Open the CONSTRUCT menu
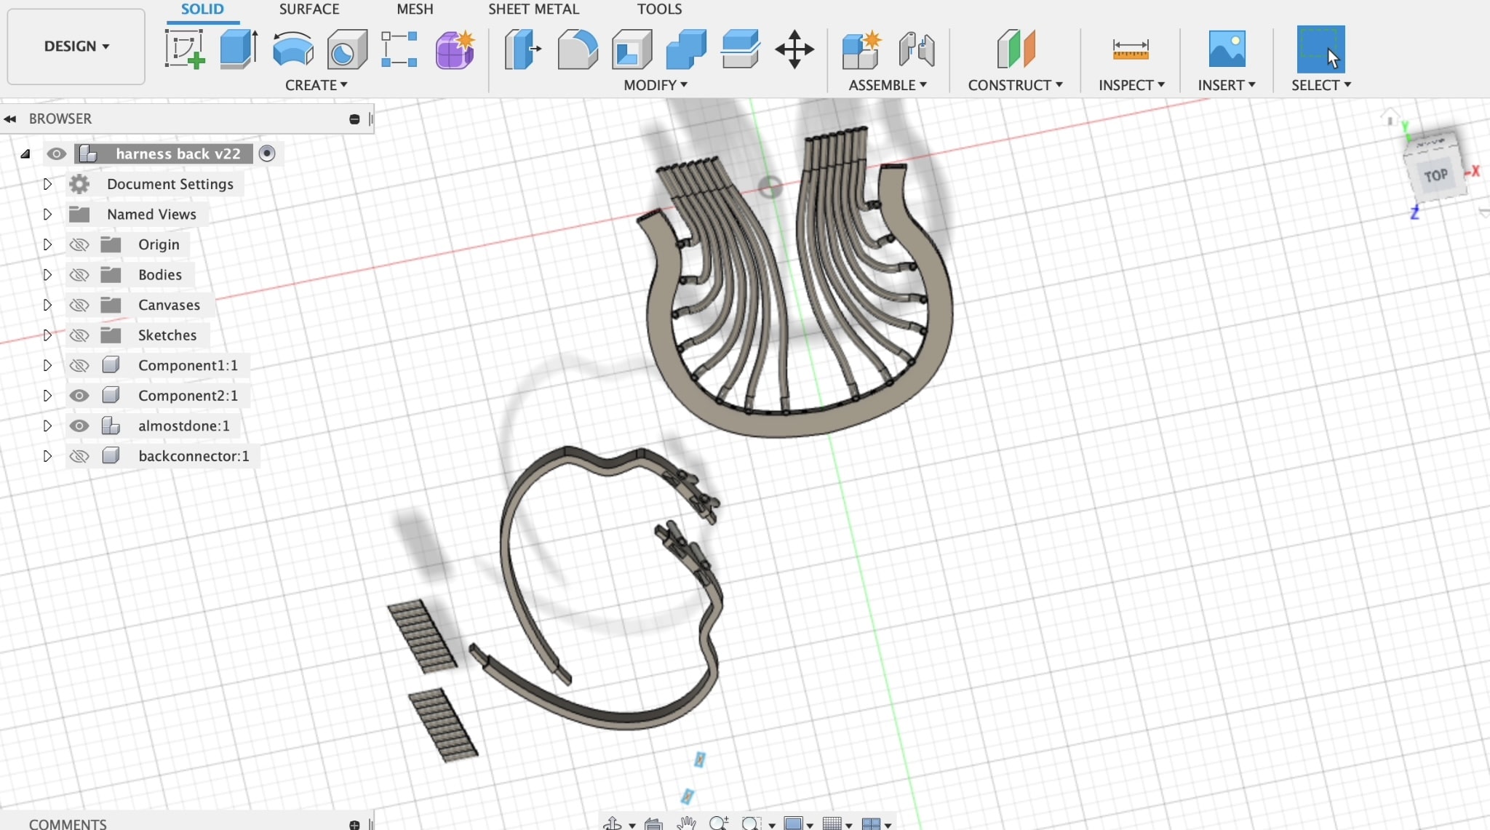Screen dimensions: 1490x830 point(1016,85)
